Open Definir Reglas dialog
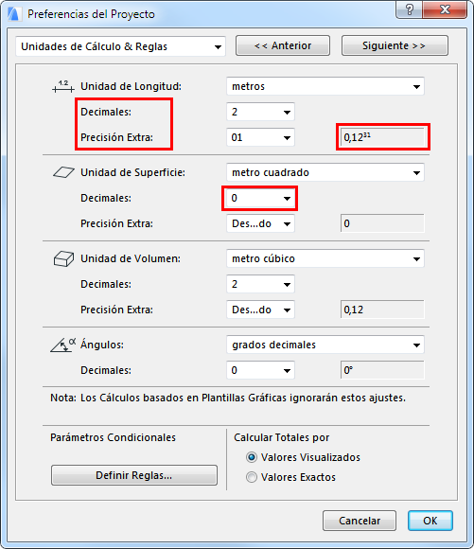 pos(134,475)
